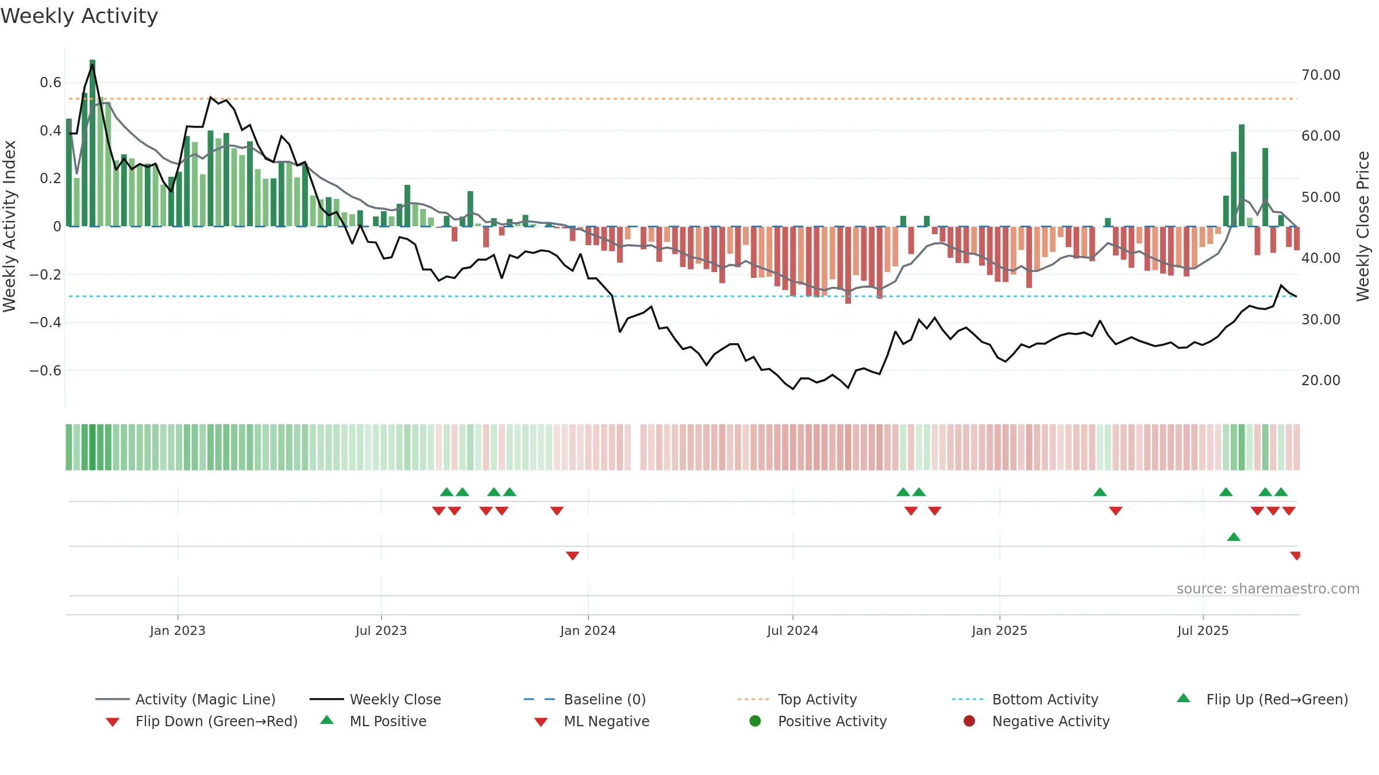Click the −0.2 activity index tick label

click(x=45, y=275)
